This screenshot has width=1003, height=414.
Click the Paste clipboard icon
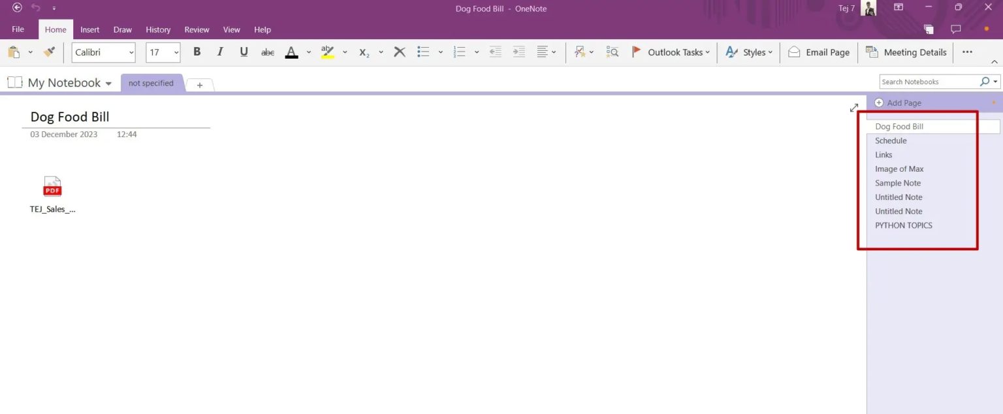click(14, 52)
